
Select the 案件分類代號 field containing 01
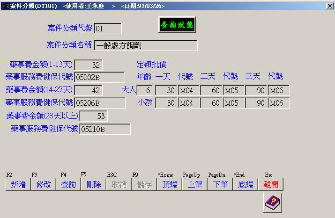pos(108,29)
